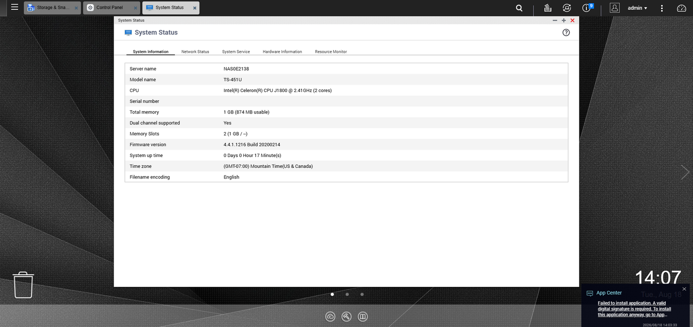Open the three-dot more options menu
The image size is (693, 327).
662,8
